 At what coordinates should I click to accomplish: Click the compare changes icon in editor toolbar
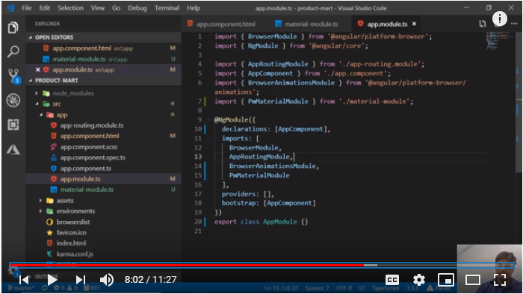[x=483, y=24]
